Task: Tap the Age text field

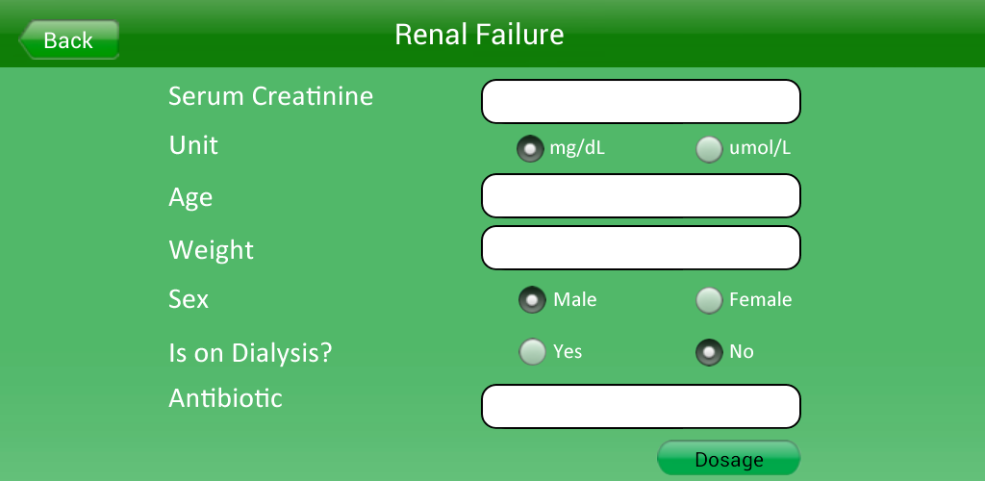Action: pos(641,196)
